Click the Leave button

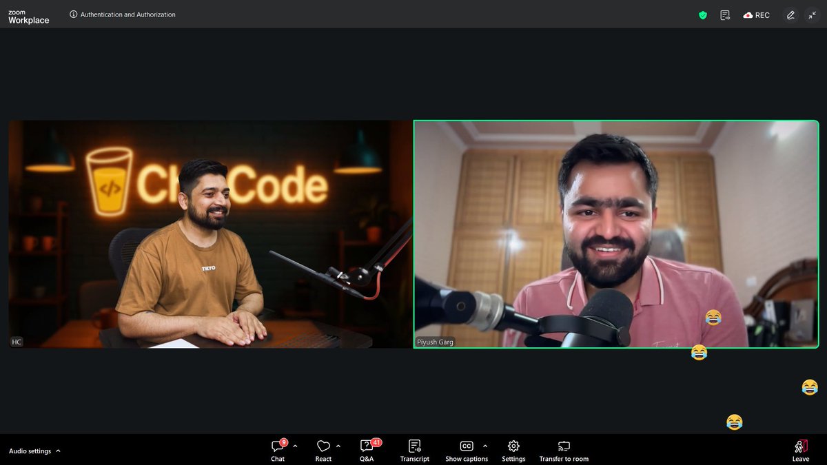tap(800, 449)
